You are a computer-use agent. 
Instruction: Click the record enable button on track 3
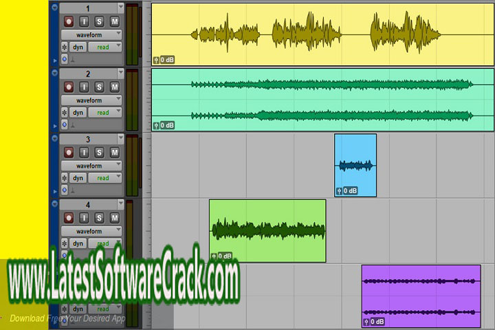point(68,153)
